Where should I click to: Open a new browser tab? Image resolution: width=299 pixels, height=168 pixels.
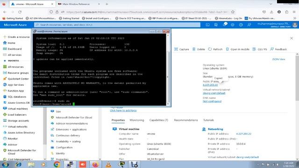click(107, 4)
